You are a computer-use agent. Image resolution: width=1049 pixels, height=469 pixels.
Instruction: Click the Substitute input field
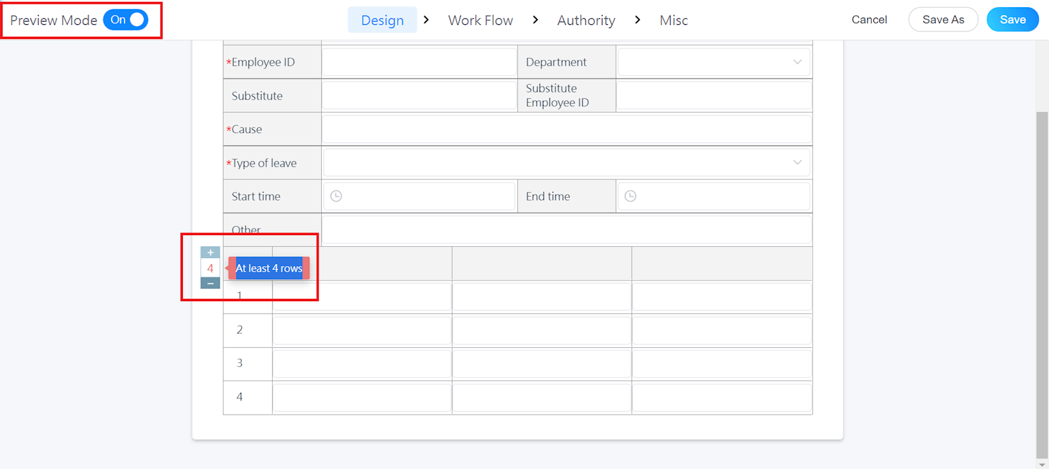pyautogui.click(x=419, y=96)
